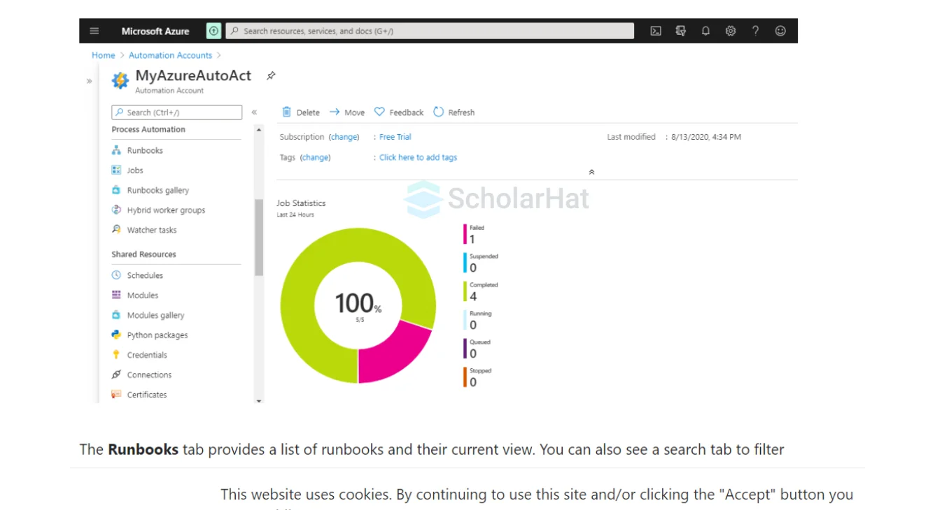Image resolution: width=935 pixels, height=510 pixels.
Task: Click the Modules icon in the sidebar
Action: [x=116, y=295]
